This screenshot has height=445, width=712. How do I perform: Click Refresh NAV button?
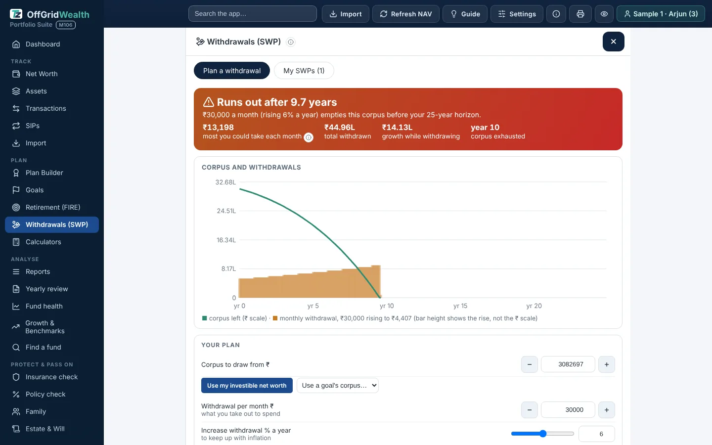tap(406, 14)
